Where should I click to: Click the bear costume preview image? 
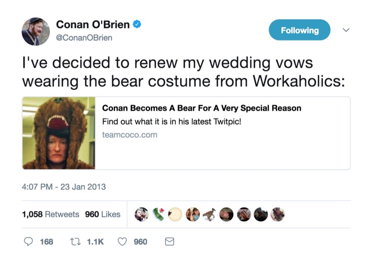(x=58, y=133)
